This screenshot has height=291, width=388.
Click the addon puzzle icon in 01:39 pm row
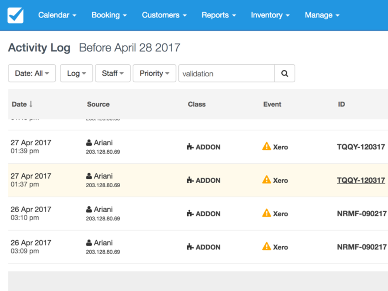pos(190,147)
